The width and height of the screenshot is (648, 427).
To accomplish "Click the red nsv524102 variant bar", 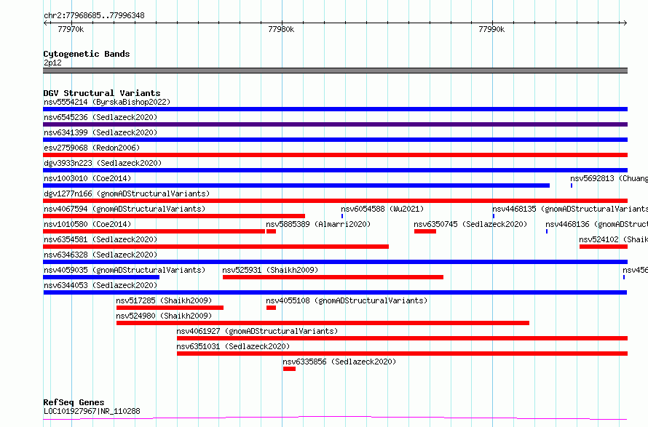I will [604, 247].
